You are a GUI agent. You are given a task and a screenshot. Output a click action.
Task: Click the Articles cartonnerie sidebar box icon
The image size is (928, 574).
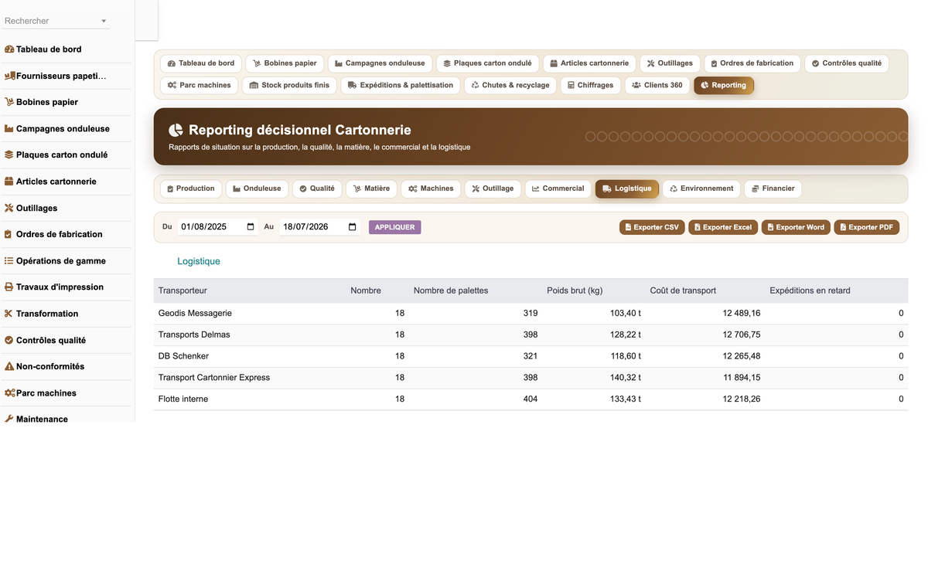[x=9, y=182]
